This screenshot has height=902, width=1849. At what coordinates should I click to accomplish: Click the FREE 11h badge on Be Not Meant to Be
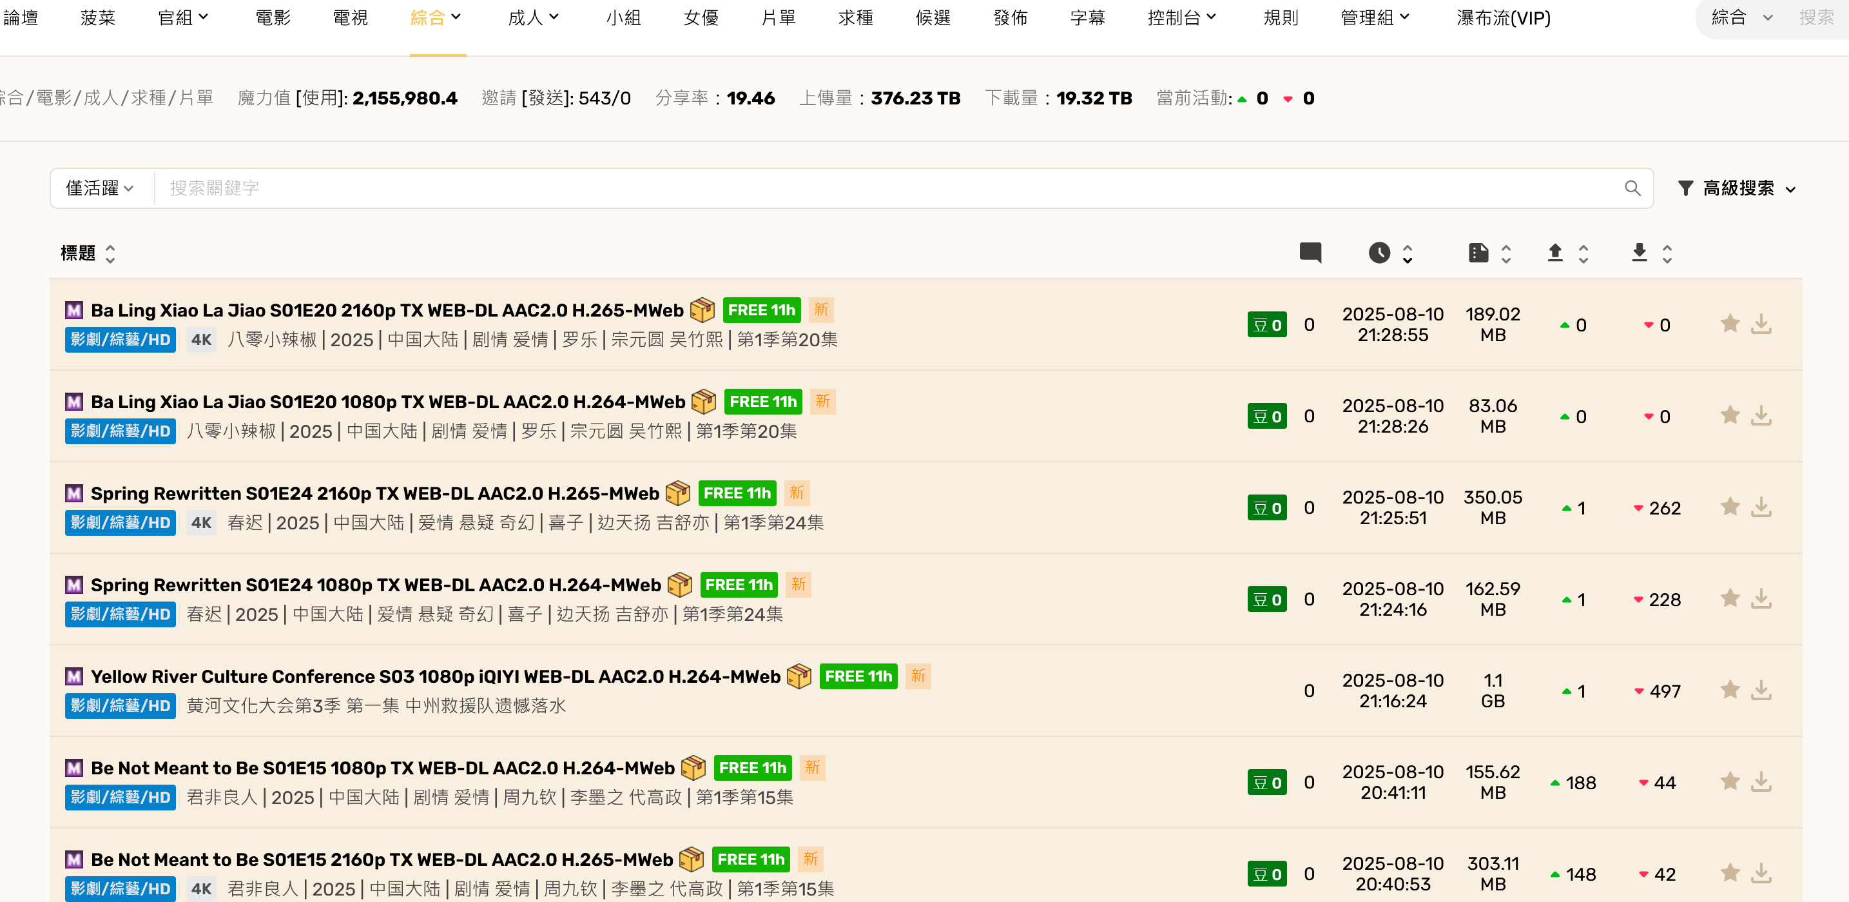751,768
